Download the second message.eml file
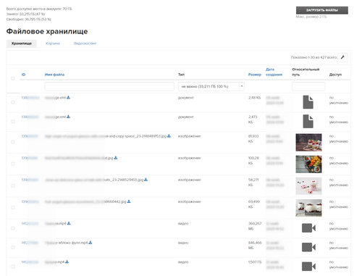362x276 pixels. click(x=68, y=117)
